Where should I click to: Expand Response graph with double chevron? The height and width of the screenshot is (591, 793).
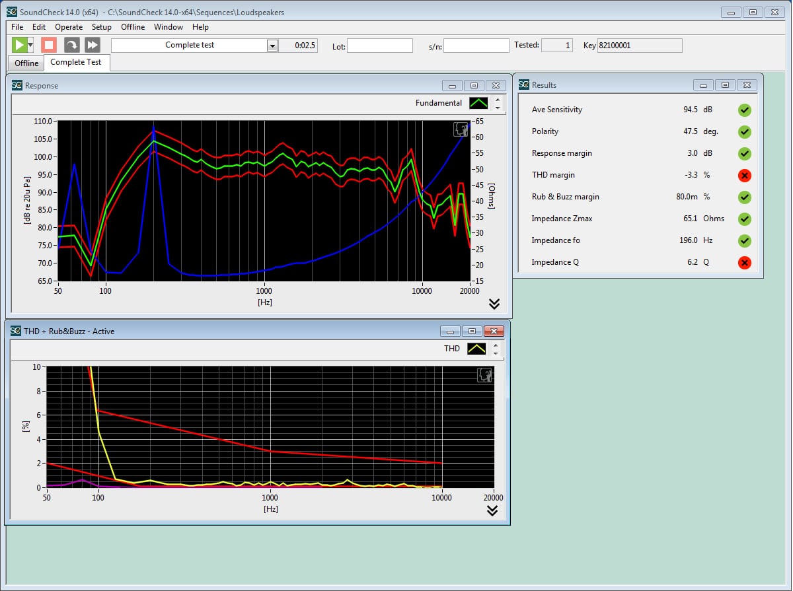[x=494, y=304]
